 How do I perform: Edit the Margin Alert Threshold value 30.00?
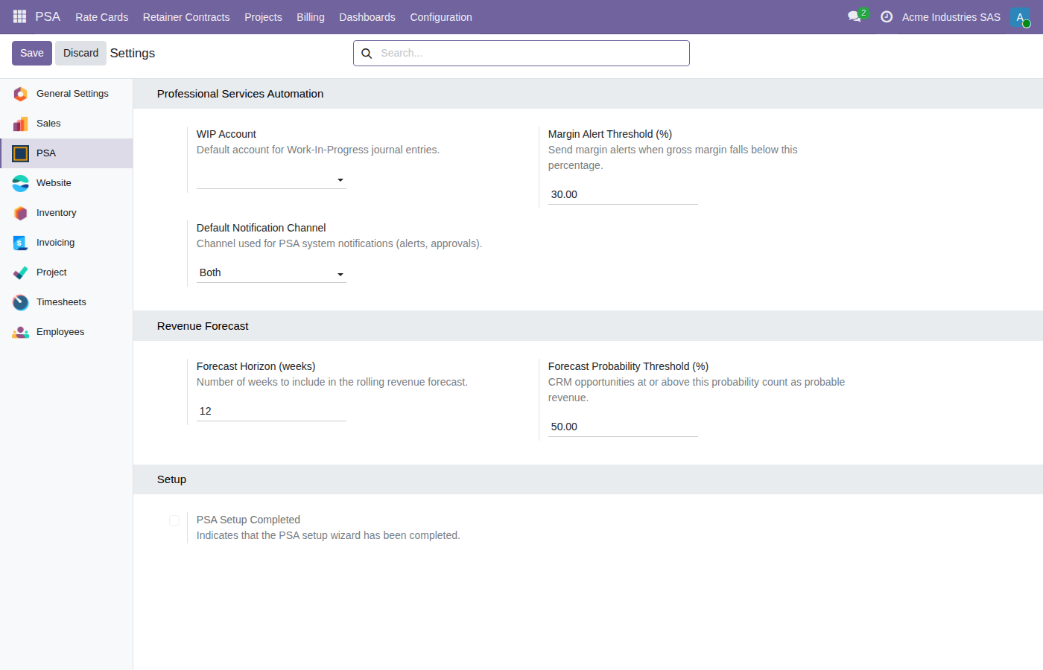click(623, 194)
